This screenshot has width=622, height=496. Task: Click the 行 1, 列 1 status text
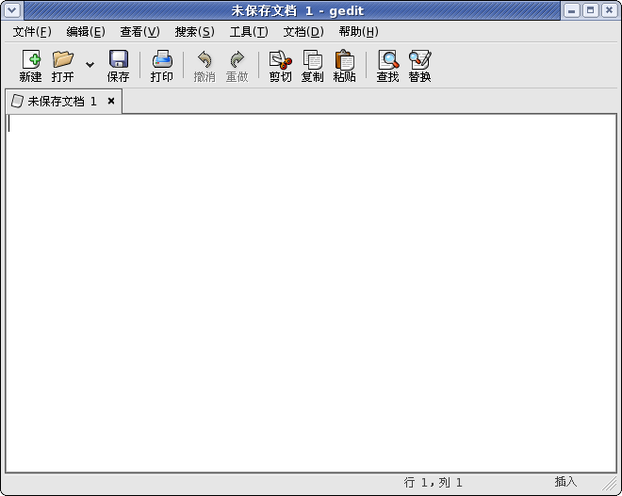click(433, 482)
